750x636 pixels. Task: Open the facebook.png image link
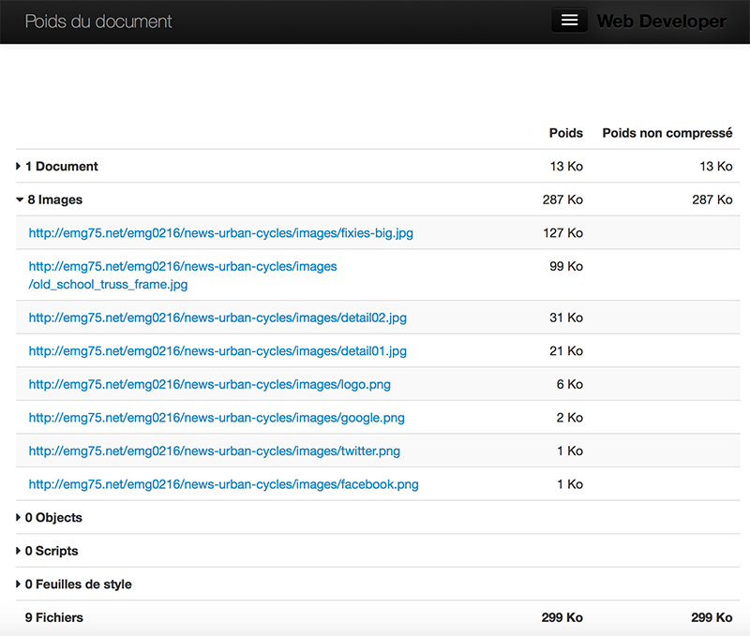(223, 484)
